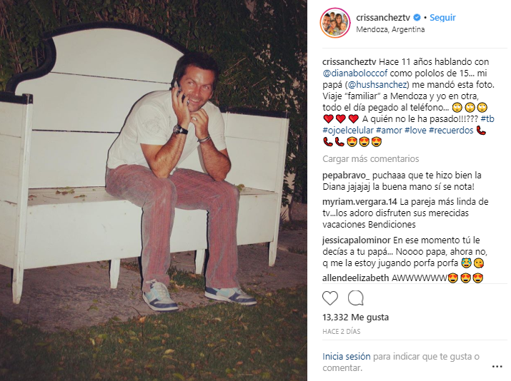Expand Cargar más comentarios
511x381 pixels.
[x=371, y=159]
